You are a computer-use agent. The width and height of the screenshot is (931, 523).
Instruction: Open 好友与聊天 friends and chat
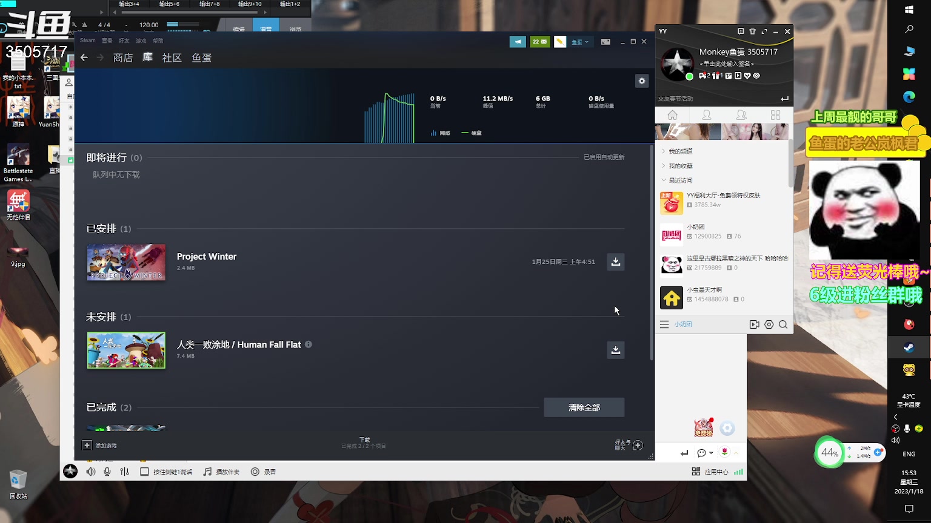629,445
